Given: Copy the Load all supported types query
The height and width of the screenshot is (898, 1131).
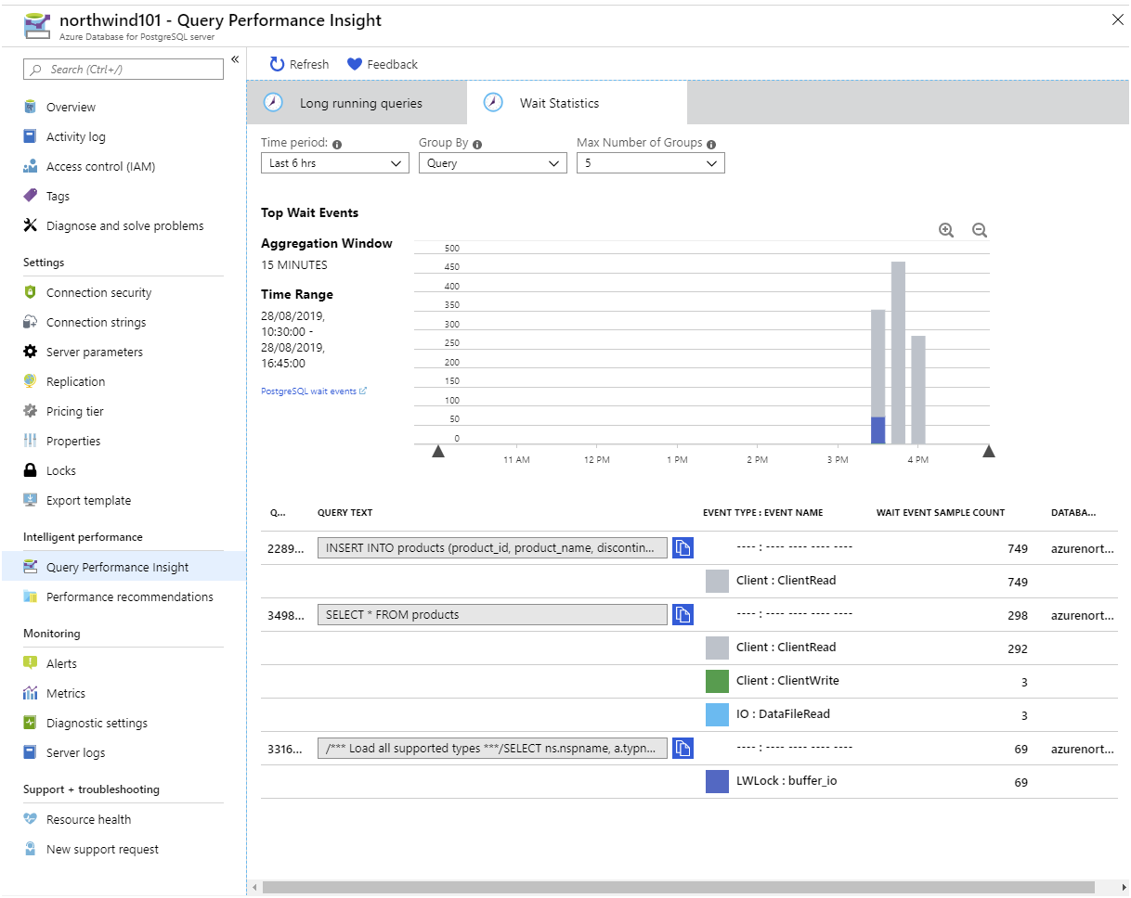Looking at the screenshot, I should click(x=682, y=748).
